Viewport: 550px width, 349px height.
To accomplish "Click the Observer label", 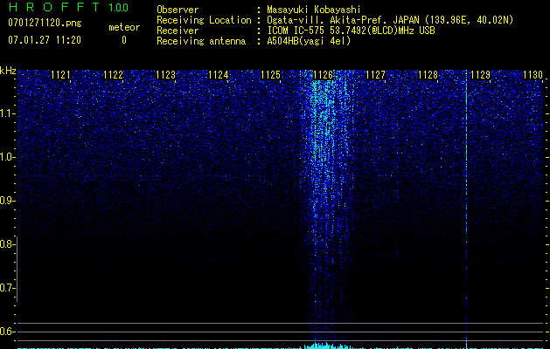I will coord(178,10).
